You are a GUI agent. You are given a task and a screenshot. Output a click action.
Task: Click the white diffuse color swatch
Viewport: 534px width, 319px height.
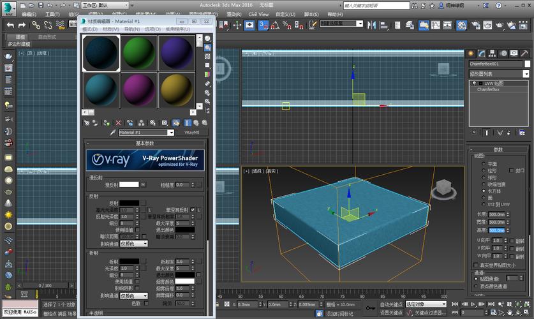click(x=130, y=184)
